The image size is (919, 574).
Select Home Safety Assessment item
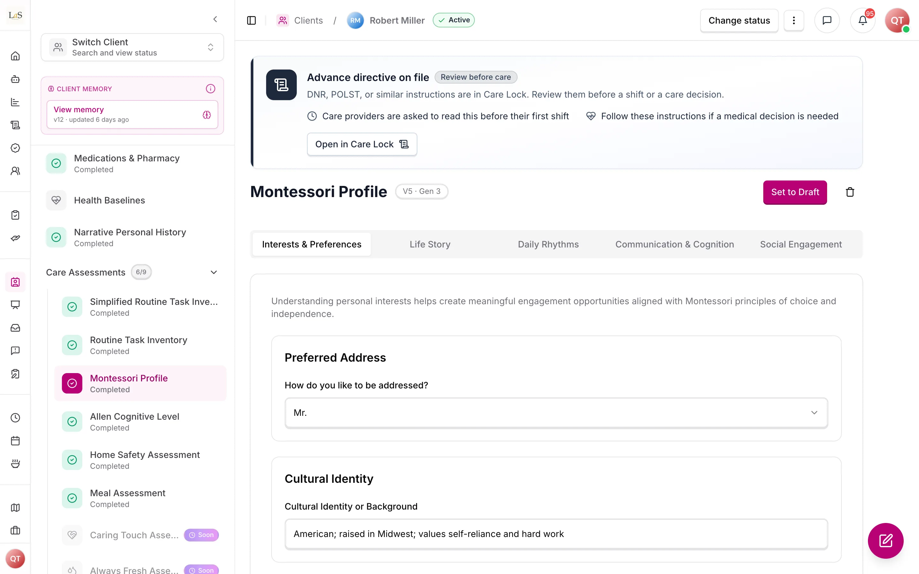(x=140, y=460)
